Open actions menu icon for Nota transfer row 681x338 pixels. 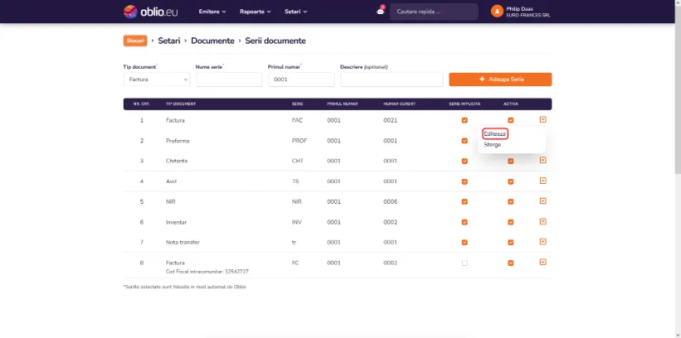[x=543, y=242]
